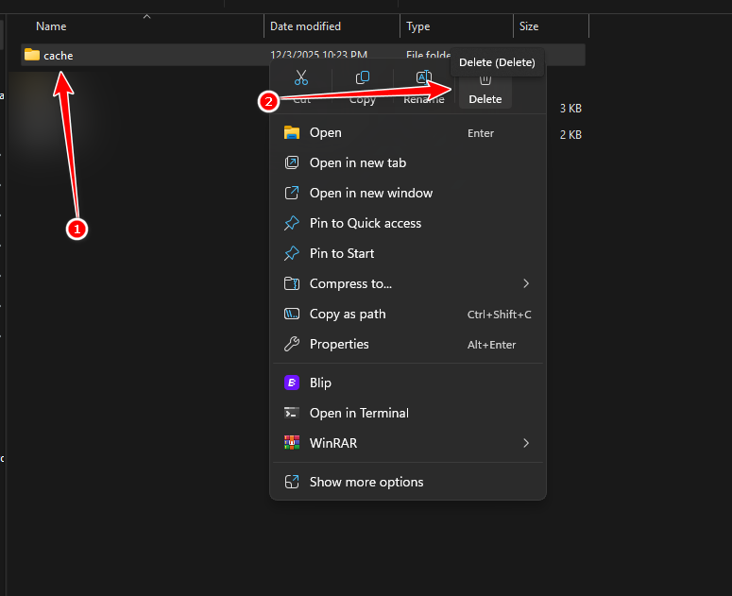This screenshot has height=596, width=732.
Task: Click the Copy icon in context menu
Action: point(363,78)
